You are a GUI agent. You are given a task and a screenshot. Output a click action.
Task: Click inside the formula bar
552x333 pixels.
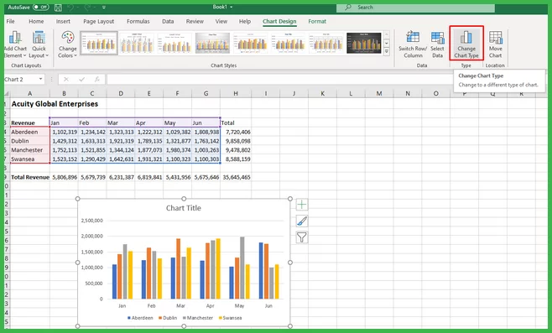pos(280,80)
